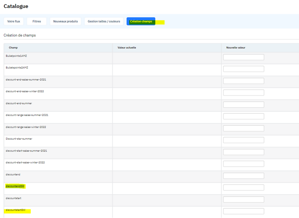This screenshot has height=218, width=299.
Task: Switch to the Filtres tab
Action: click(36, 21)
